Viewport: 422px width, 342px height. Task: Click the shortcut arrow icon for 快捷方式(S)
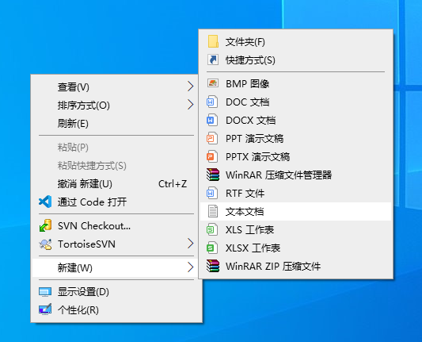pyautogui.click(x=213, y=60)
